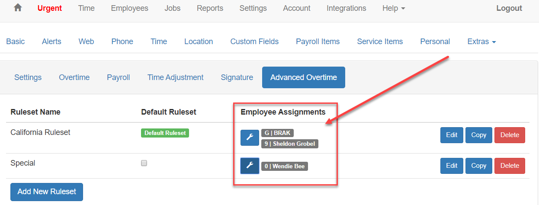
Task: Click the home icon in top navigation
Action: (18, 8)
